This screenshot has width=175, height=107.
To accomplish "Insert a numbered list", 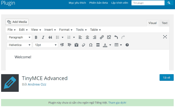I will click(69, 37).
